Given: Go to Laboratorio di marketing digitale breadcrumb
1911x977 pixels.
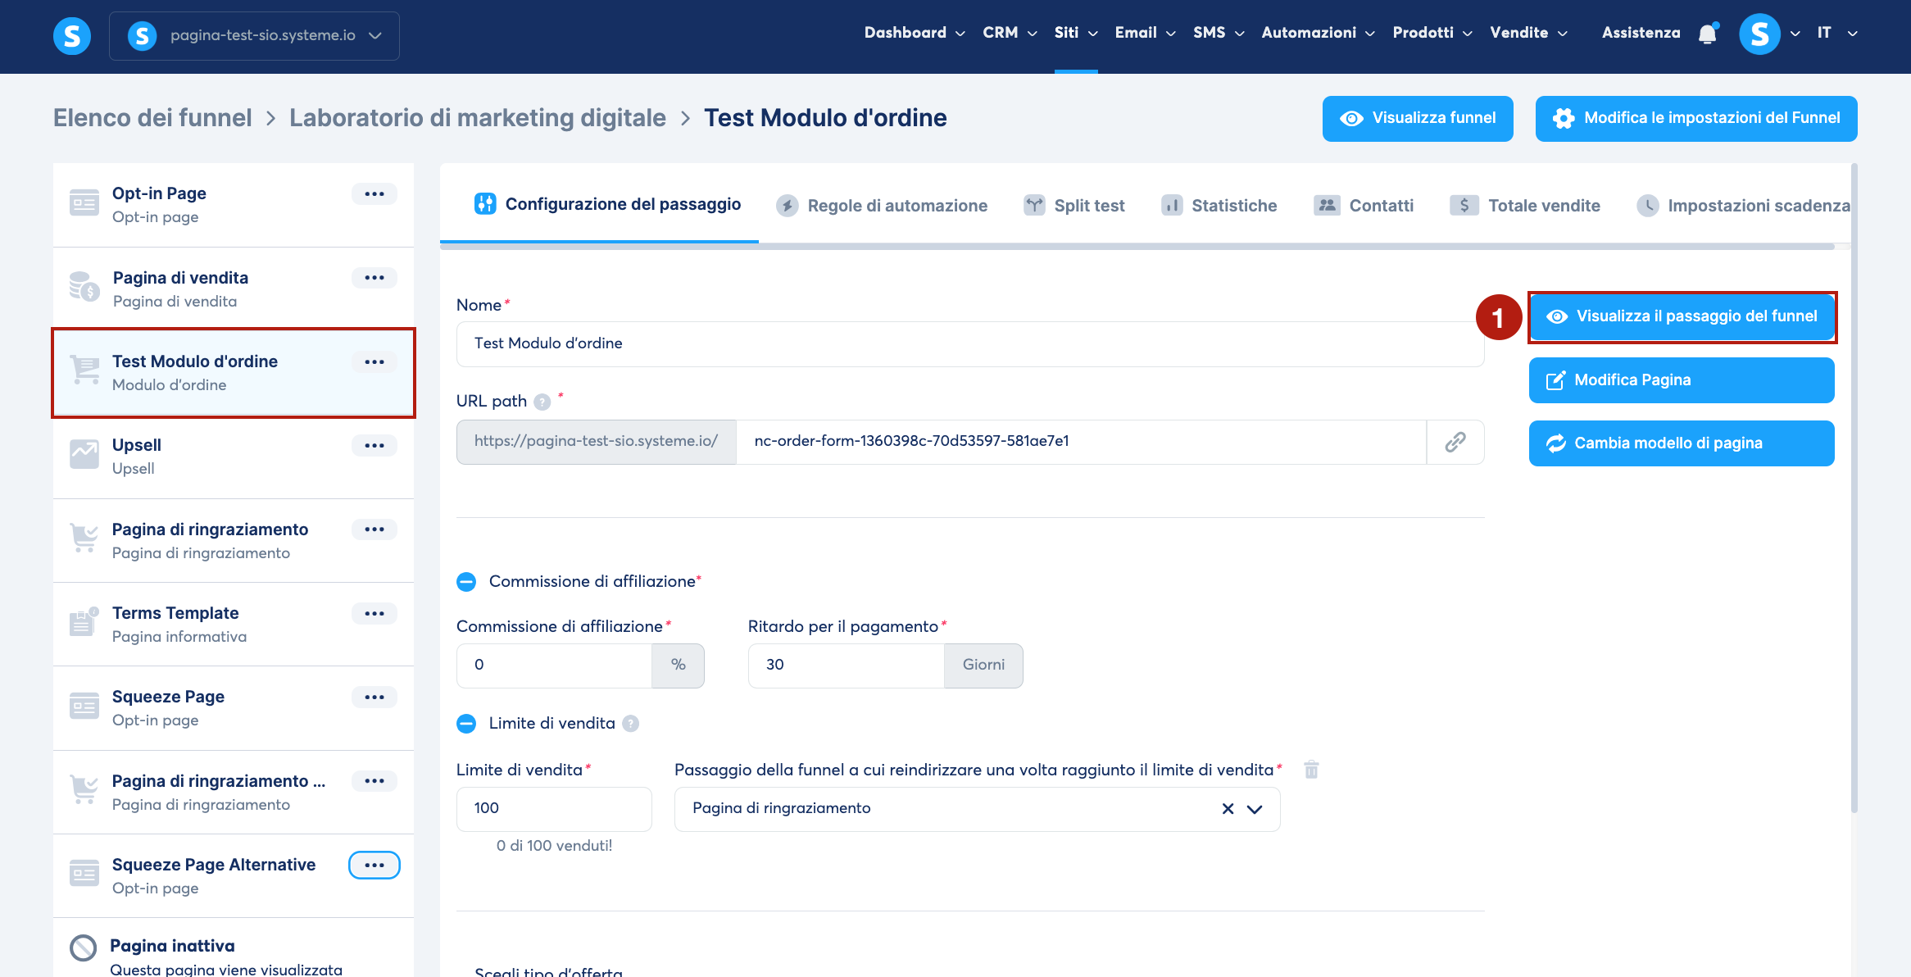Looking at the screenshot, I should tap(478, 118).
